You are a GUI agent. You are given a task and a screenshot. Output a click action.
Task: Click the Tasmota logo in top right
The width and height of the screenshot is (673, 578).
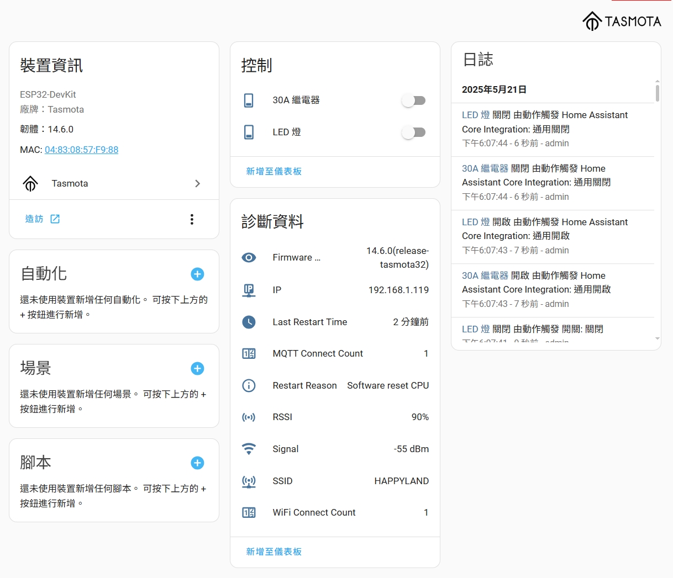tap(622, 22)
